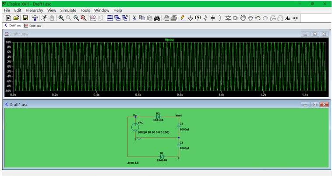Click the Paste clipboard icon
This screenshot has width=332, height=176.
coord(149,18)
